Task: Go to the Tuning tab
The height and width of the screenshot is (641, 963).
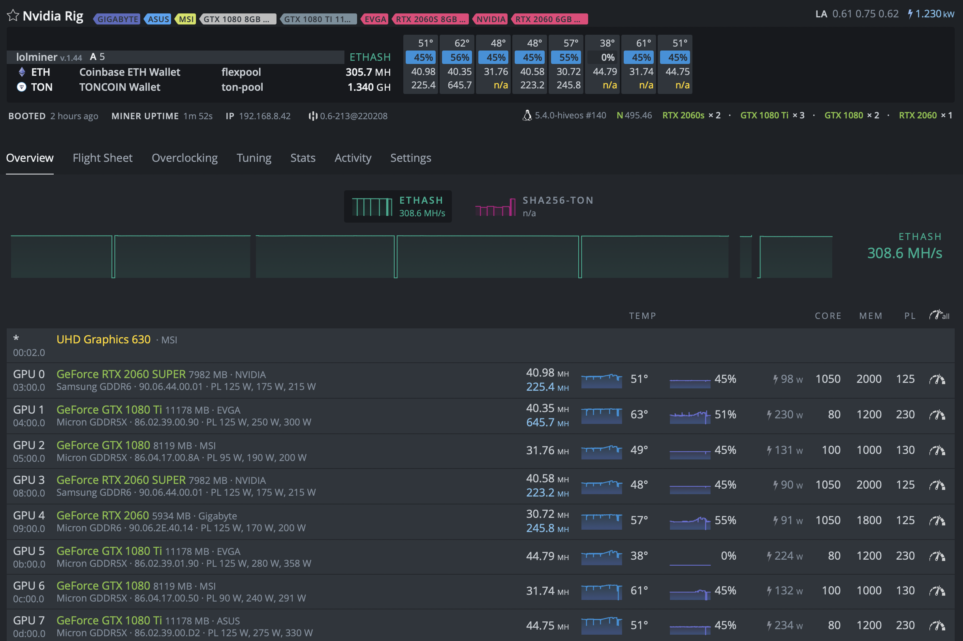Action: pos(254,158)
